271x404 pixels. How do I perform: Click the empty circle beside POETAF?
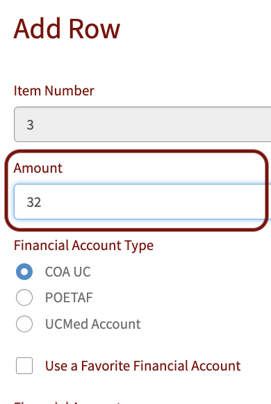coord(24,297)
